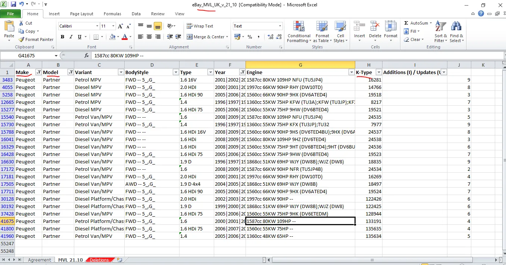506x265 pixels.
Task: Click the Format cells button
Action: pyautogui.click(x=391, y=31)
